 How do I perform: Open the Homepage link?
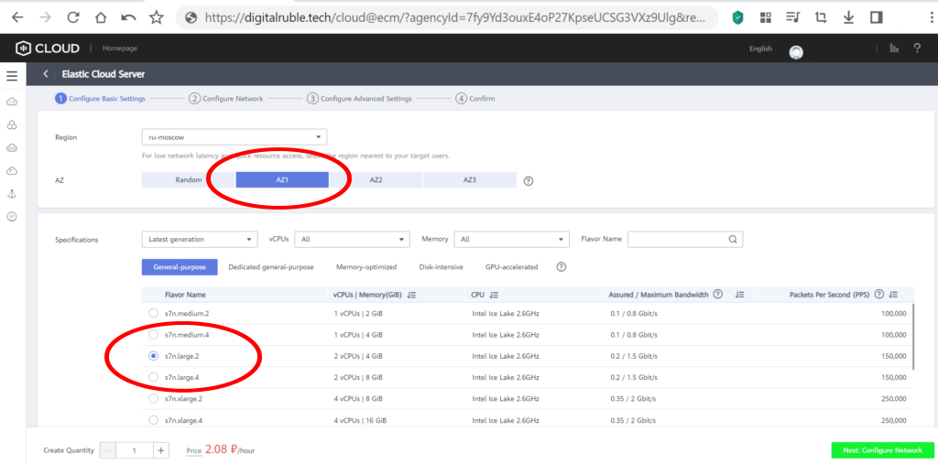pyautogui.click(x=120, y=49)
